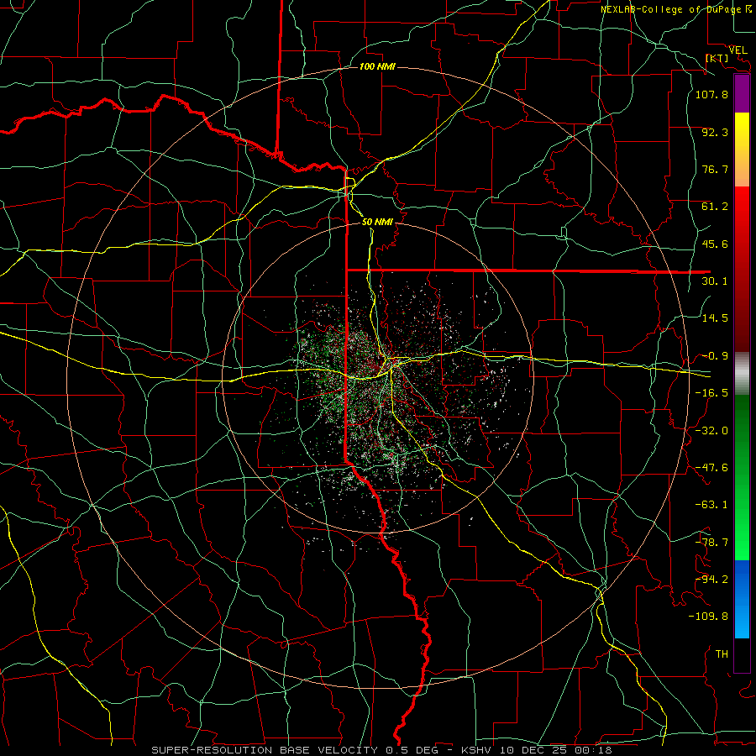Click the 61.2 velocity scale value
The height and width of the screenshot is (756, 756).
coord(715,207)
